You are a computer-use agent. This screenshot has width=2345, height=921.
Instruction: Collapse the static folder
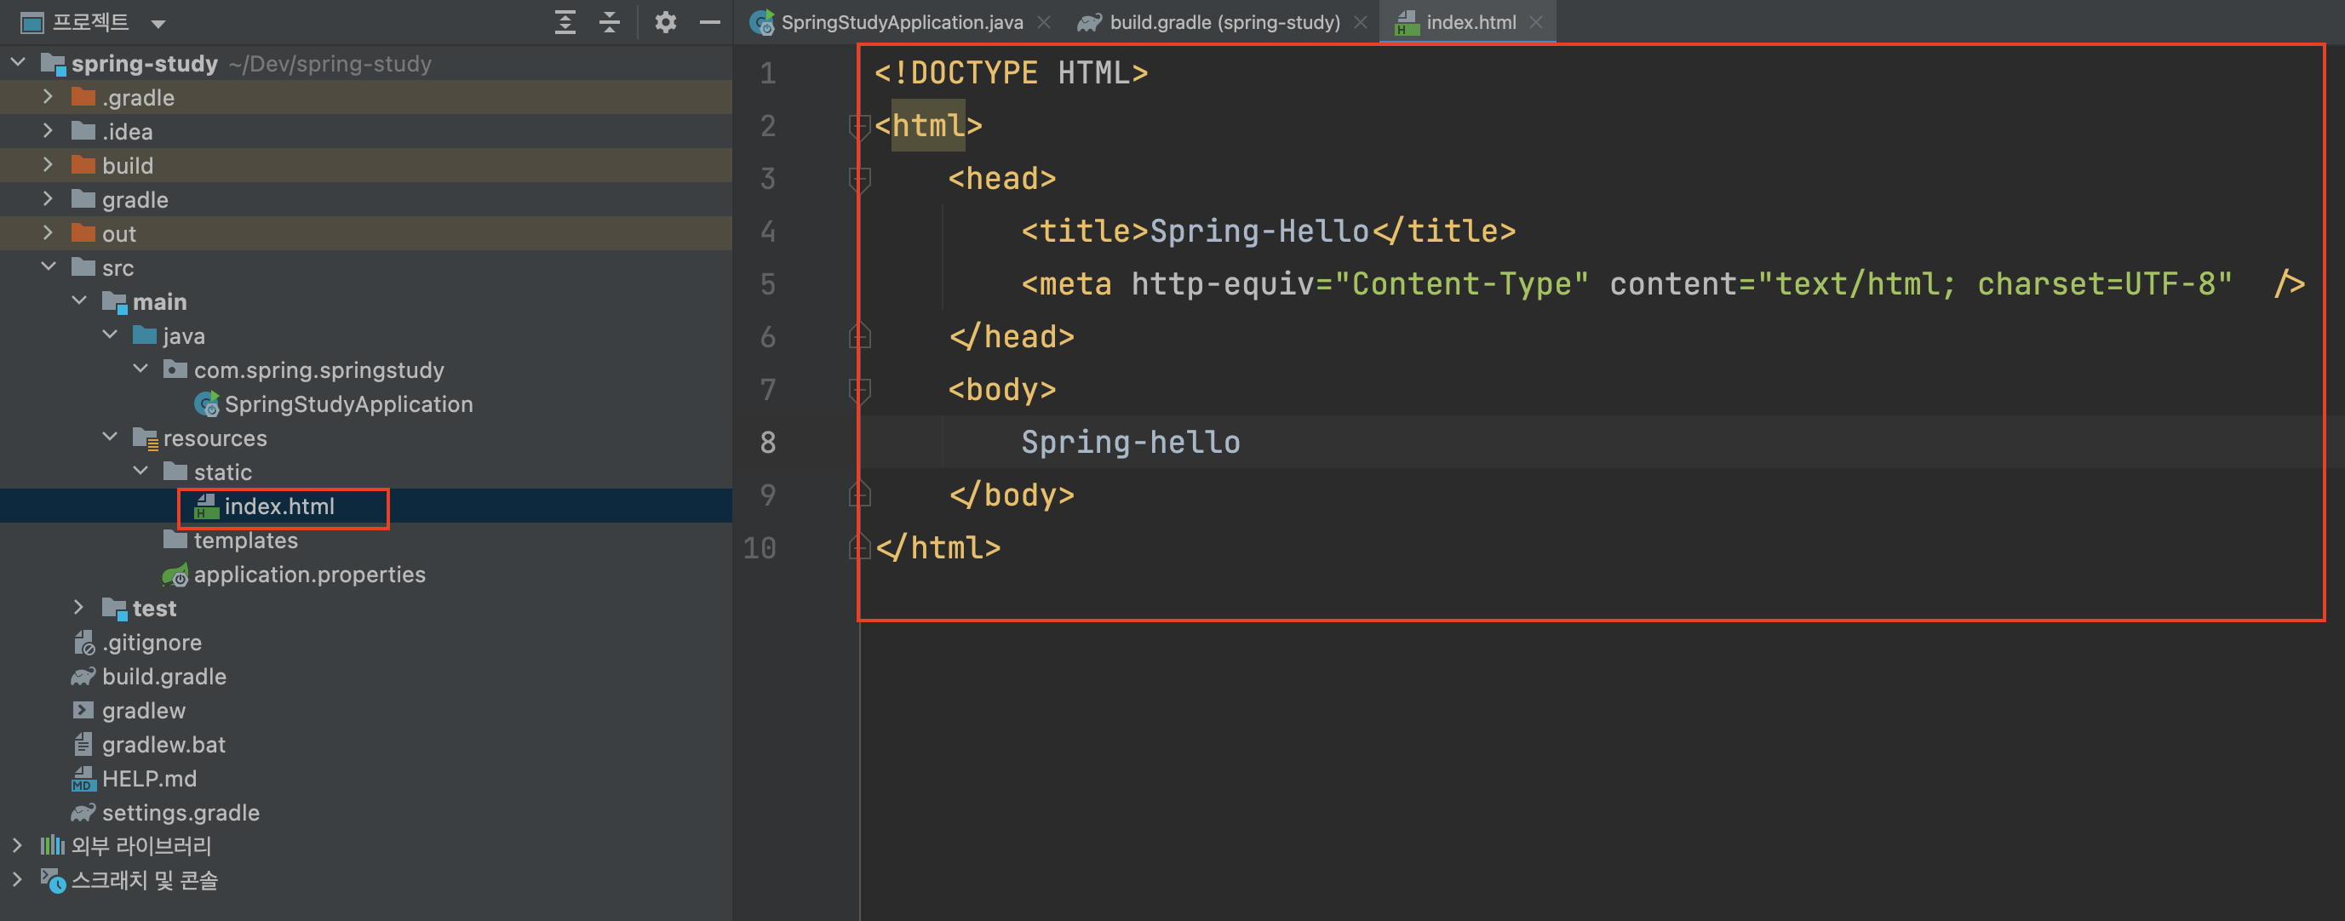140,471
